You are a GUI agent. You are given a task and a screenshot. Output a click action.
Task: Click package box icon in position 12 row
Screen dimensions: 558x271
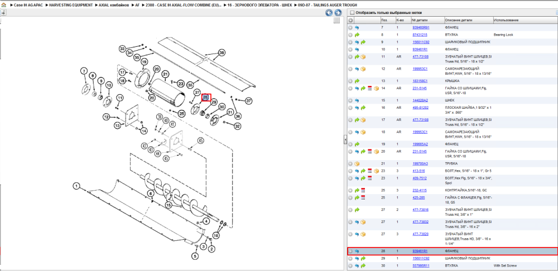(363, 69)
